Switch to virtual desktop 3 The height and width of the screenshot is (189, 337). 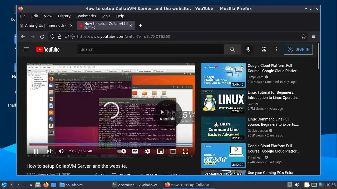click(x=24, y=185)
